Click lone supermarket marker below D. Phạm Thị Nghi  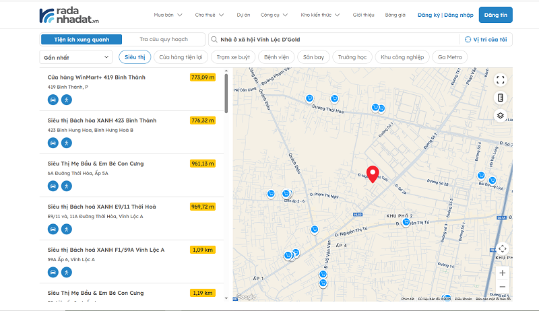pyautogui.click(x=314, y=230)
